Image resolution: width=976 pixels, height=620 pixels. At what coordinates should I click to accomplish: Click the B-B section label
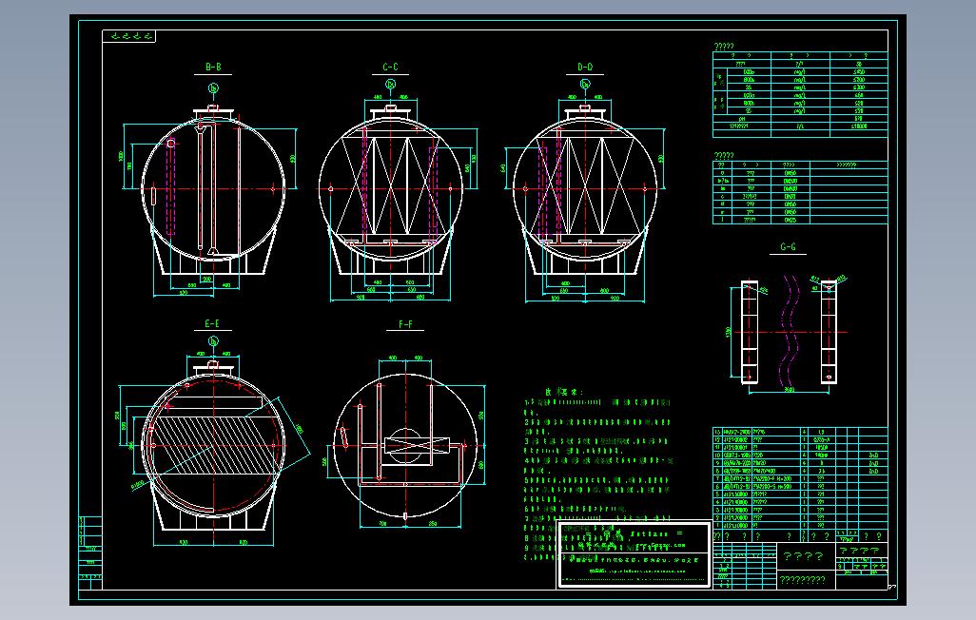click(x=213, y=67)
